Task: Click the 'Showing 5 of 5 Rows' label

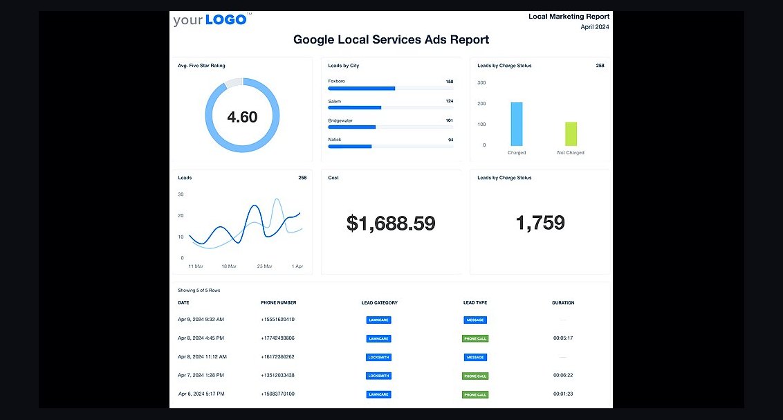Action: pos(199,290)
